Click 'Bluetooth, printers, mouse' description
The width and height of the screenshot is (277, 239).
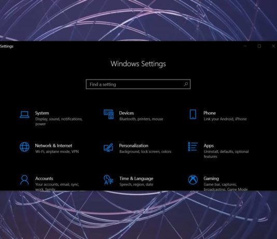[141, 119]
